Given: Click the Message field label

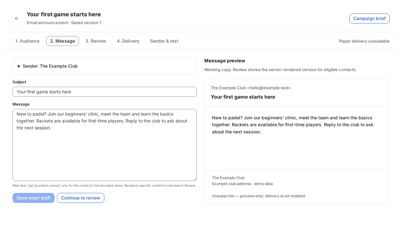Looking at the screenshot, I should 21,104.
